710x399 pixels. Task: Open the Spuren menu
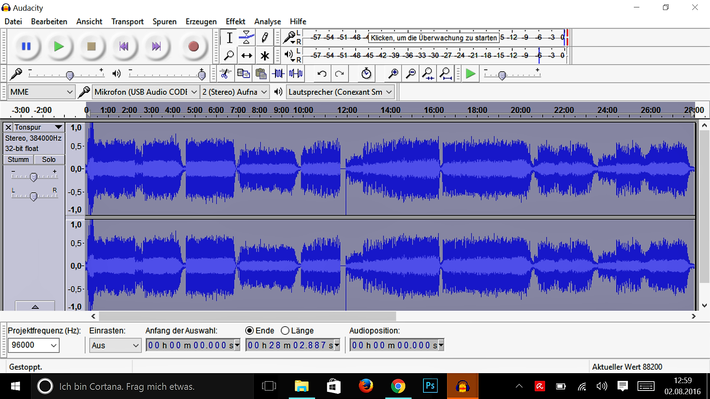(x=165, y=21)
